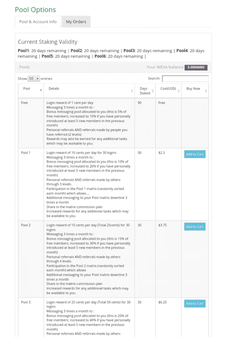This screenshot has height=337, width=225.
Task: Add Pool 1 to cart
Action: [x=195, y=154]
